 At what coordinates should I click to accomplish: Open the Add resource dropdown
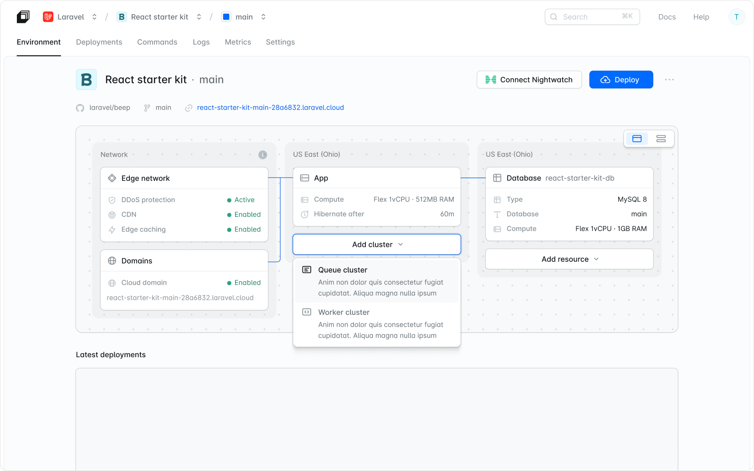pyautogui.click(x=569, y=259)
